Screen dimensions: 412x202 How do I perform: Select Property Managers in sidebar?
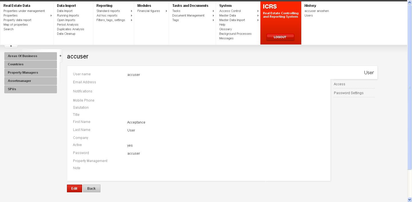pos(31,72)
